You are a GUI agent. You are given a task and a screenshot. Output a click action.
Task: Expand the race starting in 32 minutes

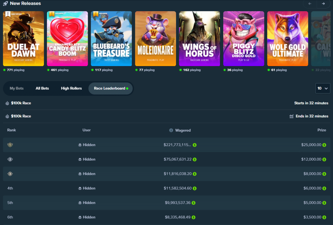(166, 103)
